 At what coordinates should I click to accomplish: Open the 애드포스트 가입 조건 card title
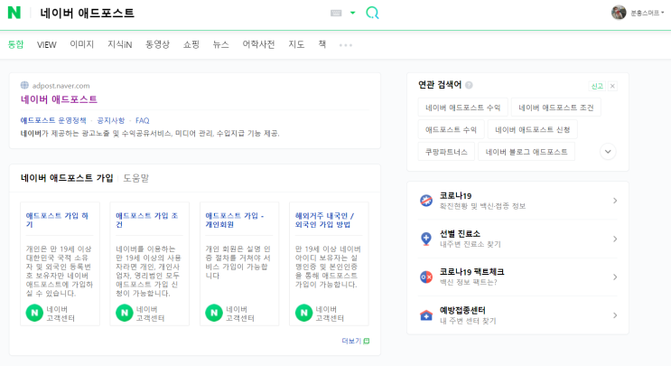[x=147, y=220]
